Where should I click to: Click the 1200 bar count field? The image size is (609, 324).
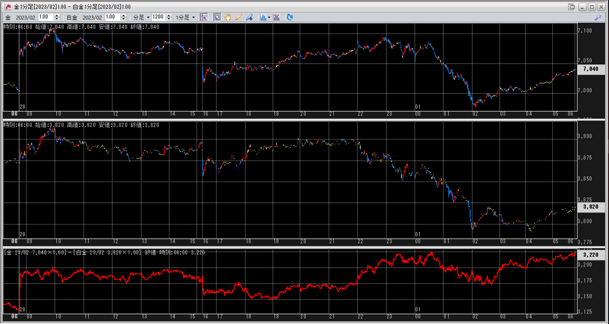[x=158, y=17]
